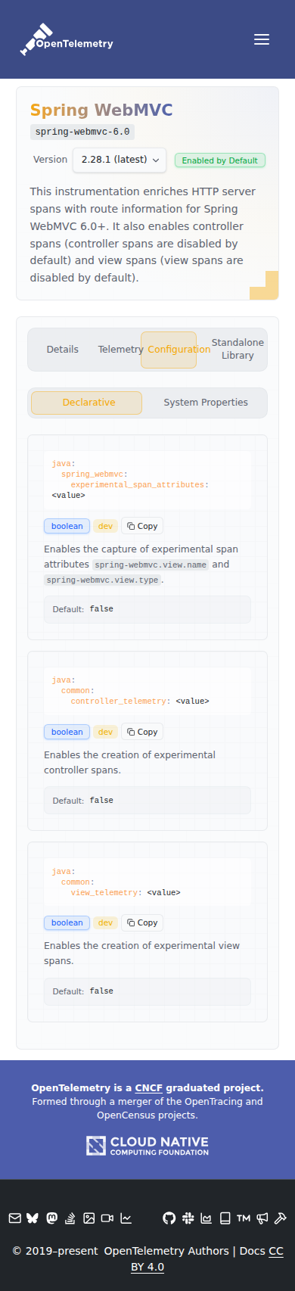Click the video camera footer icon
The height and width of the screenshot is (1291, 295).
tap(107, 1218)
